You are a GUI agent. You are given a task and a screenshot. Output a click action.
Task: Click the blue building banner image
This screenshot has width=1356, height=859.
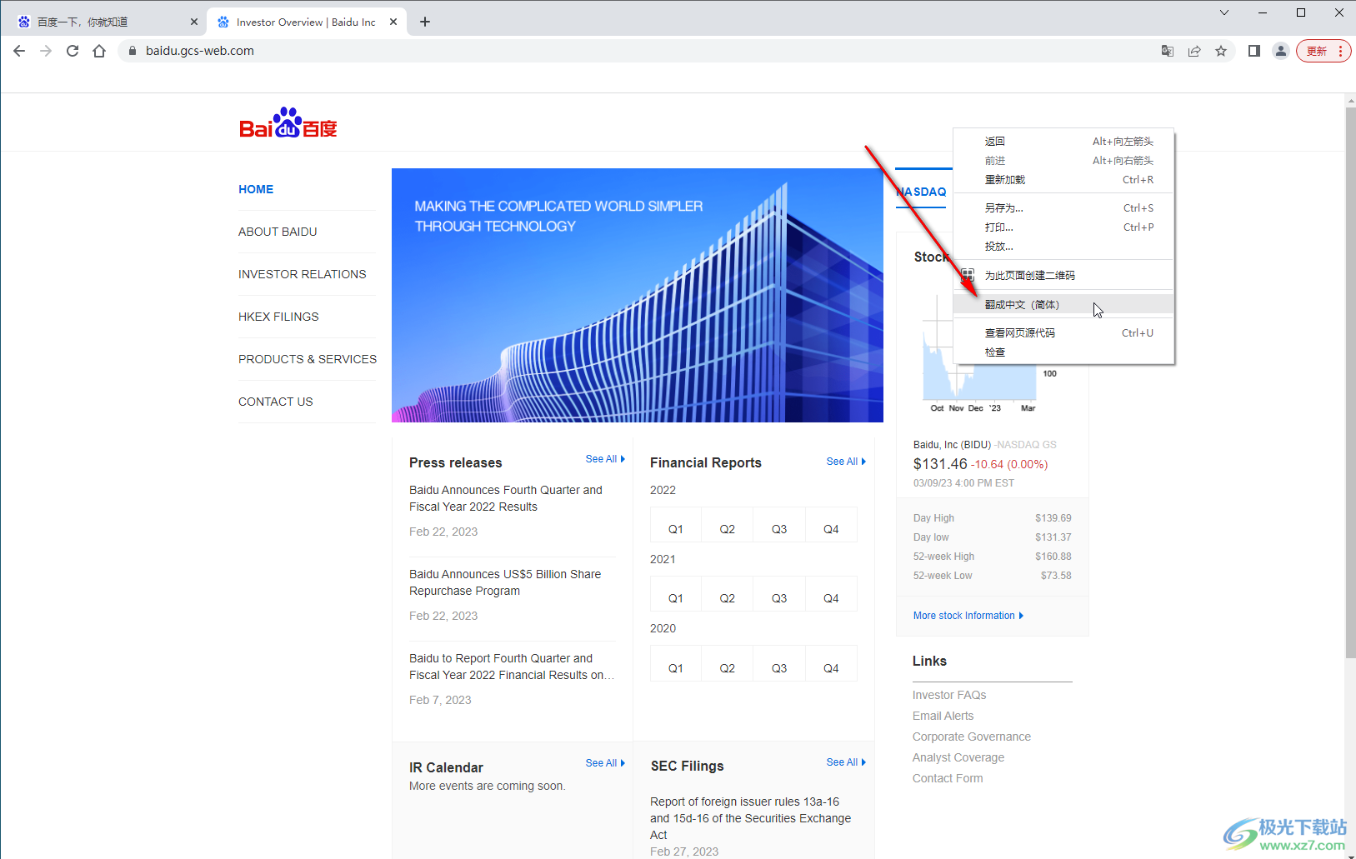pos(638,295)
